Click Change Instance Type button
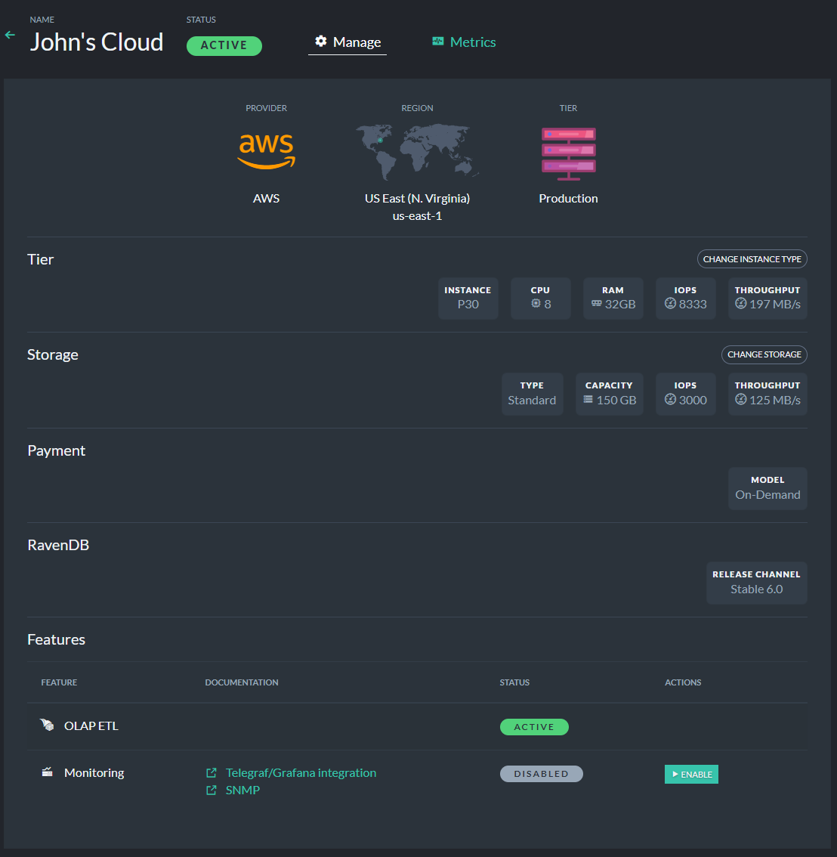The image size is (837, 857). coord(752,259)
